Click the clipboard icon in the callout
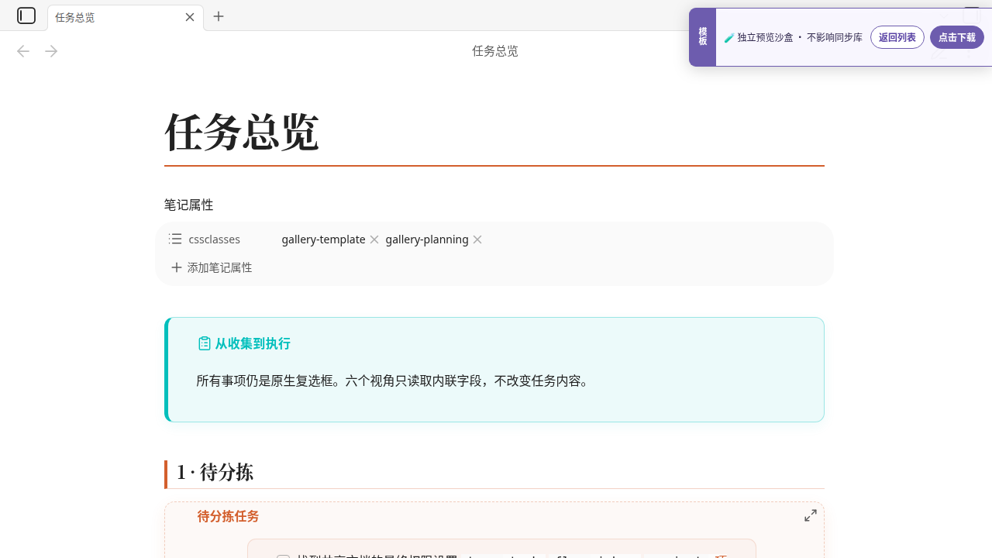Image resolution: width=992 pixels, height=558 pixels. (x=205, y=343)
